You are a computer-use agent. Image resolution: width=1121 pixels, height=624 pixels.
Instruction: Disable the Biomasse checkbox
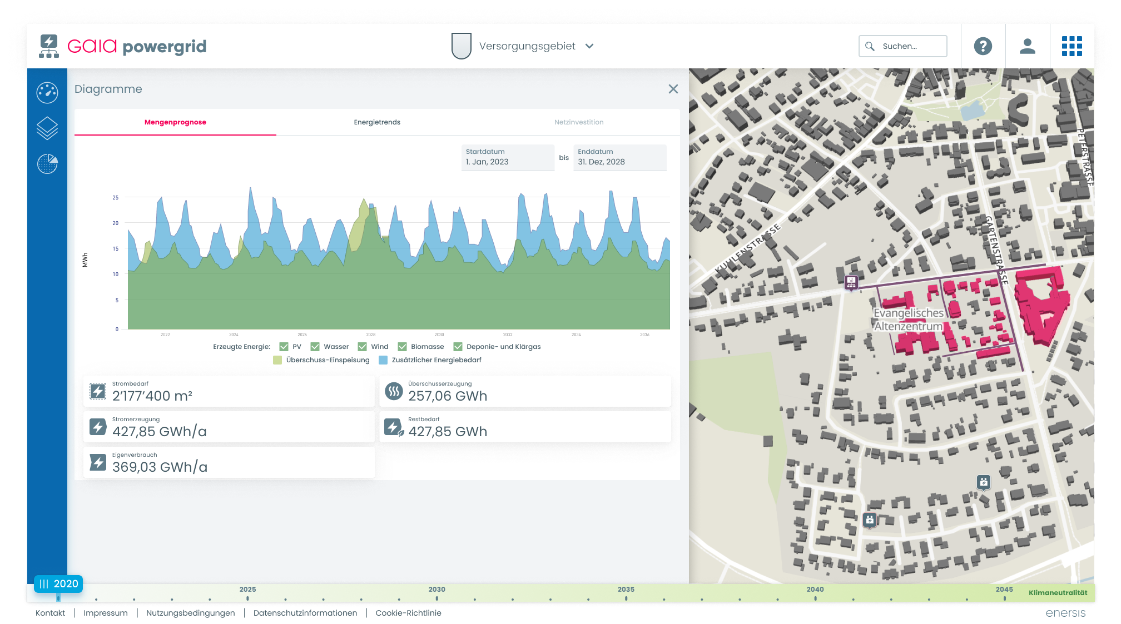[x=403, y=347]
